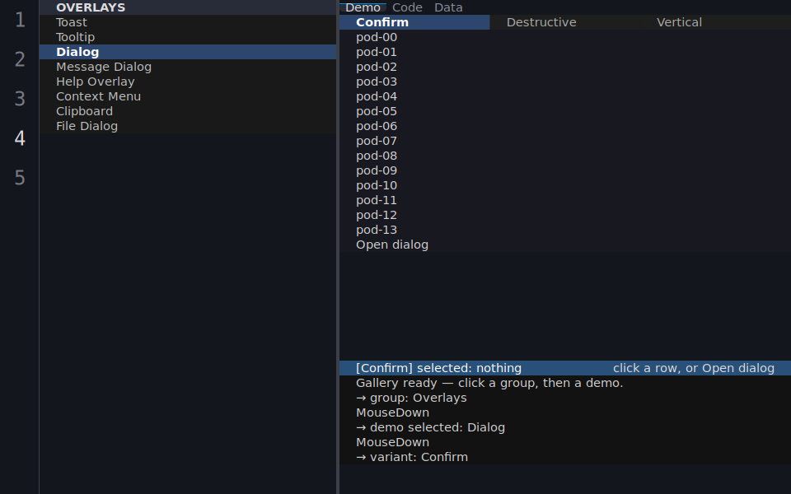Open the Toast demo
Viewport: 791px width, 494px height.
click(x=188, y=22)
